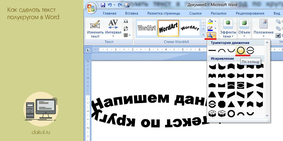Select the chevron down warp shape
This screenshot has width=283, height=141.
click(x=260, y=104)
